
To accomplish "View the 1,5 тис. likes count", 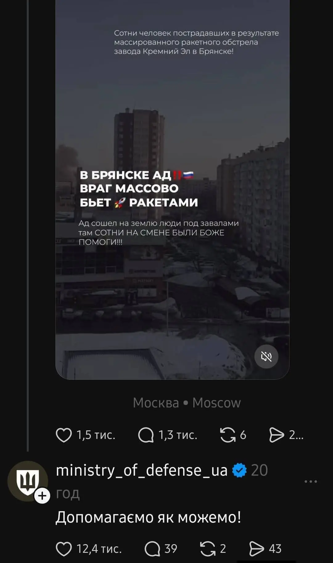I will click(96, 435).
